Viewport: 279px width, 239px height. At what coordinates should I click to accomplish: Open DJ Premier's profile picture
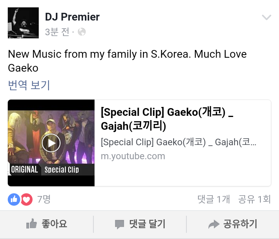pos(23,23)
